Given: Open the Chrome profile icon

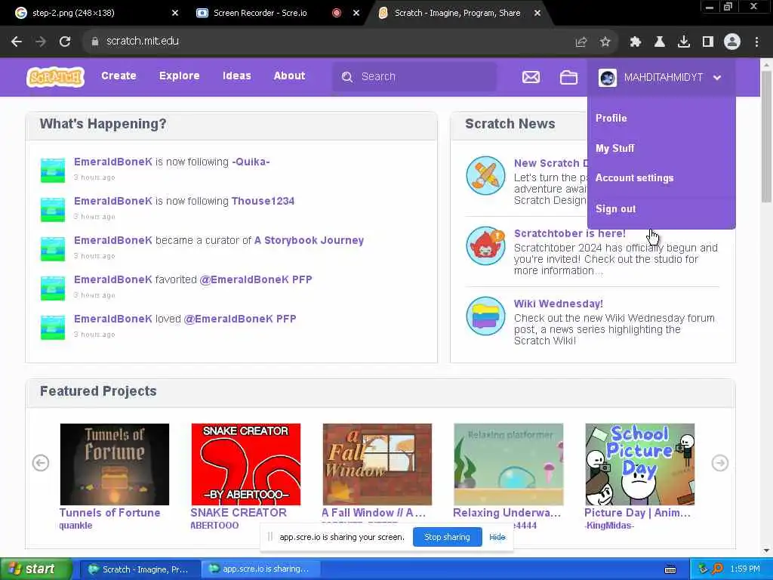Looking at the screenshot, I should (x=732, y=42).
